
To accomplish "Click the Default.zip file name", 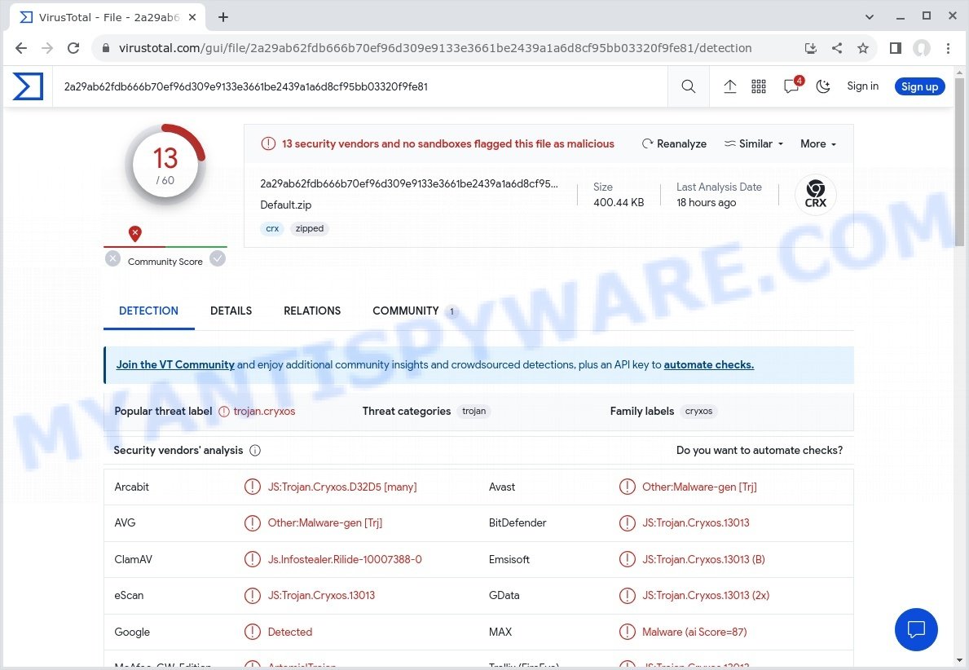I will point(285,205).
